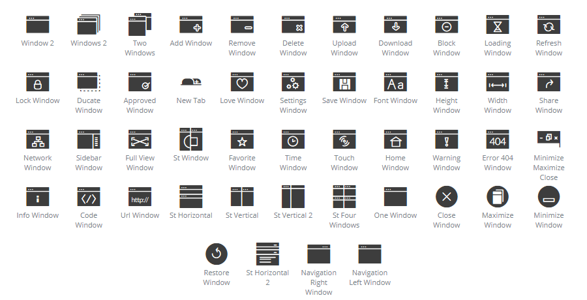Screen dimensions: 587x300
Task: Select the Network Window icon
Action: [x=38, y=140]
